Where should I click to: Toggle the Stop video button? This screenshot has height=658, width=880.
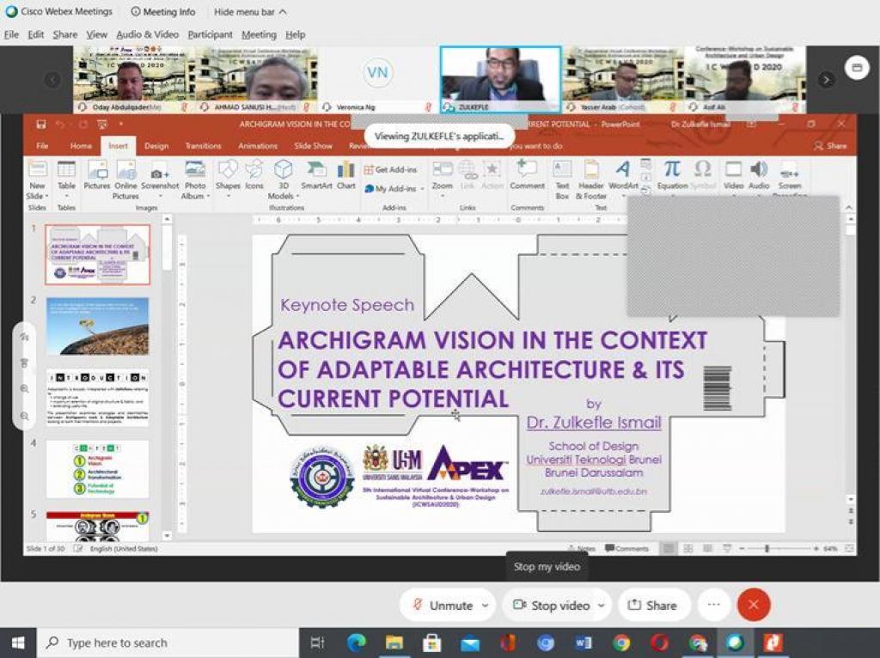pyautogui.click(x=551, y=606)
